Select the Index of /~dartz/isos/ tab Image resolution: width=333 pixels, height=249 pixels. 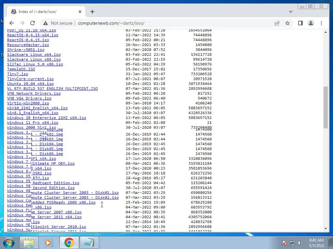pyautogui.click(x=46, y=12)
